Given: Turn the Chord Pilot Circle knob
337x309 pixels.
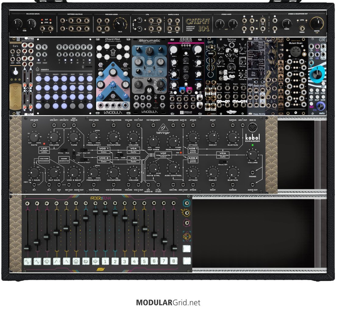Looking at the screenshot, I should pyautogui.click(x=113, y=73).
